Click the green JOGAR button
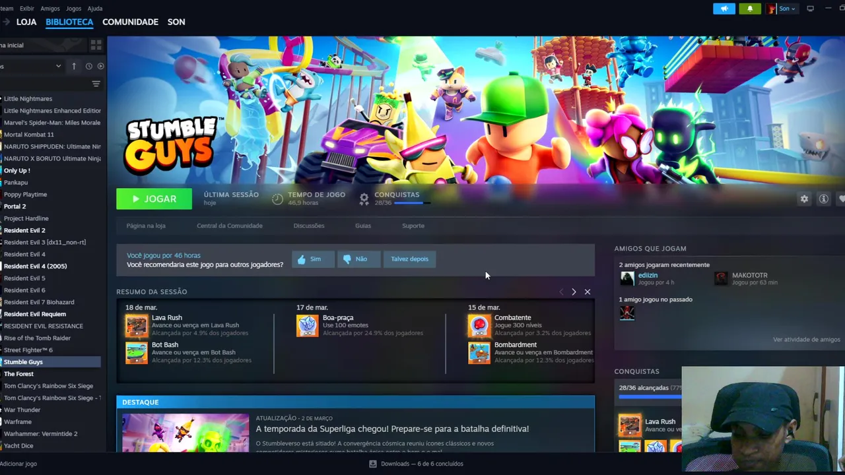 pyautogui.click(x=154, y=199)
